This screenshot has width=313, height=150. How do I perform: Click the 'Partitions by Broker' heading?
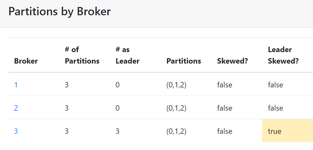[x=59, y=11]
